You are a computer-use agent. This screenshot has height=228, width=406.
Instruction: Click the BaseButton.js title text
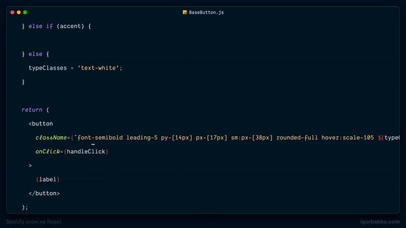[206, 13]
